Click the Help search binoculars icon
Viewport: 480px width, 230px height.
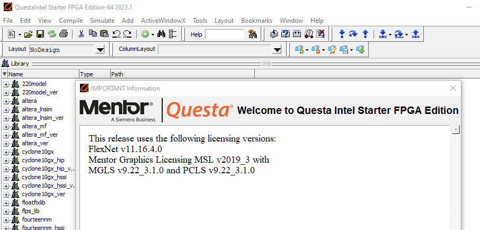(253, 34)
